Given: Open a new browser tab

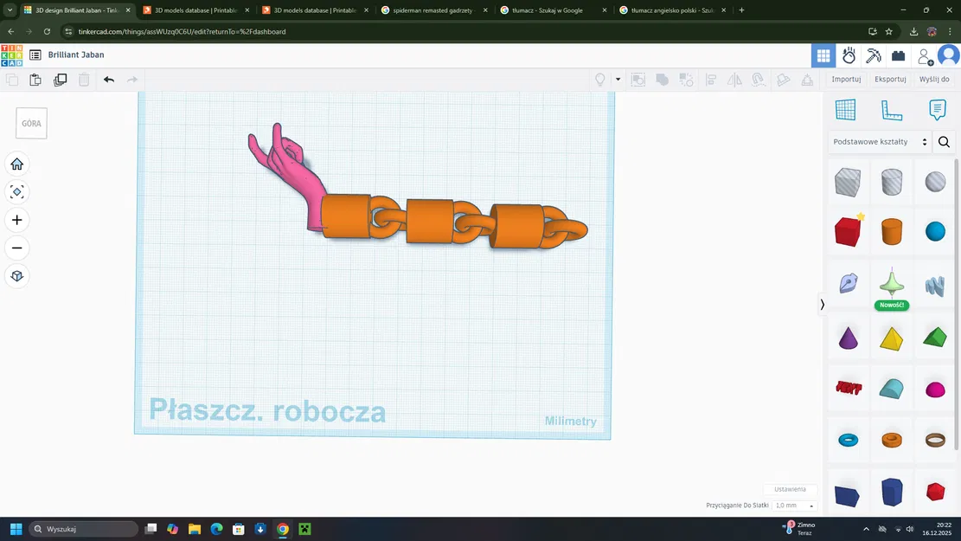Looking at the screenshot, I should [x=741, y=10].
